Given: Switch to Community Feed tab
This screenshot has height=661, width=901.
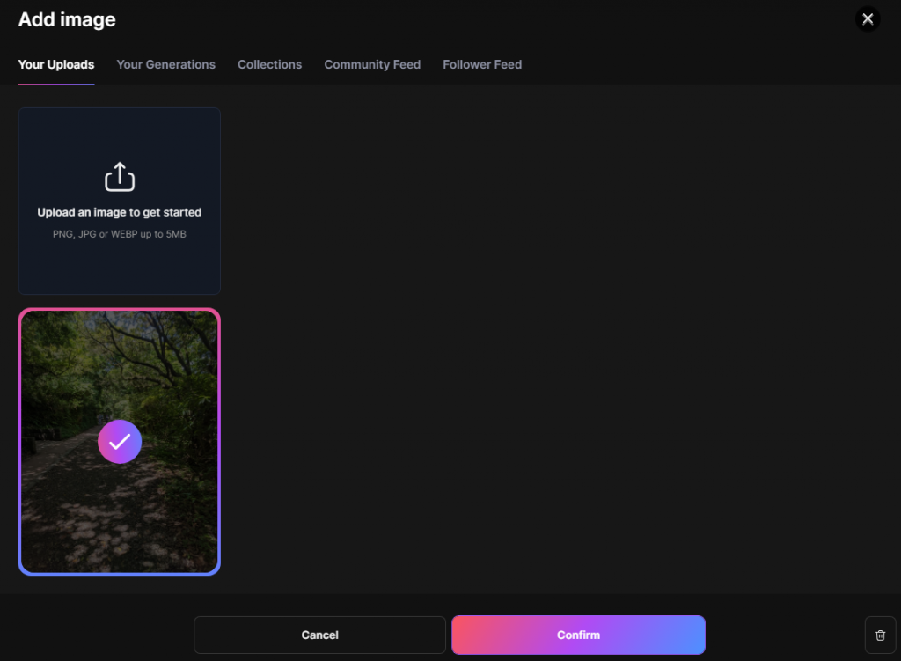Looking at the screenshot, I should [372, 64].
